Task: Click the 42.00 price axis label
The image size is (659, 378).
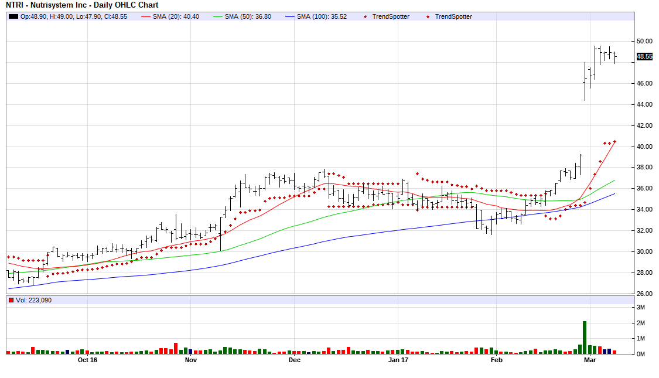Action: [x=644, y=125]
